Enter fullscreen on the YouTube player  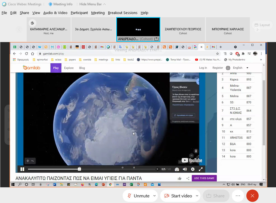(201, 169)
